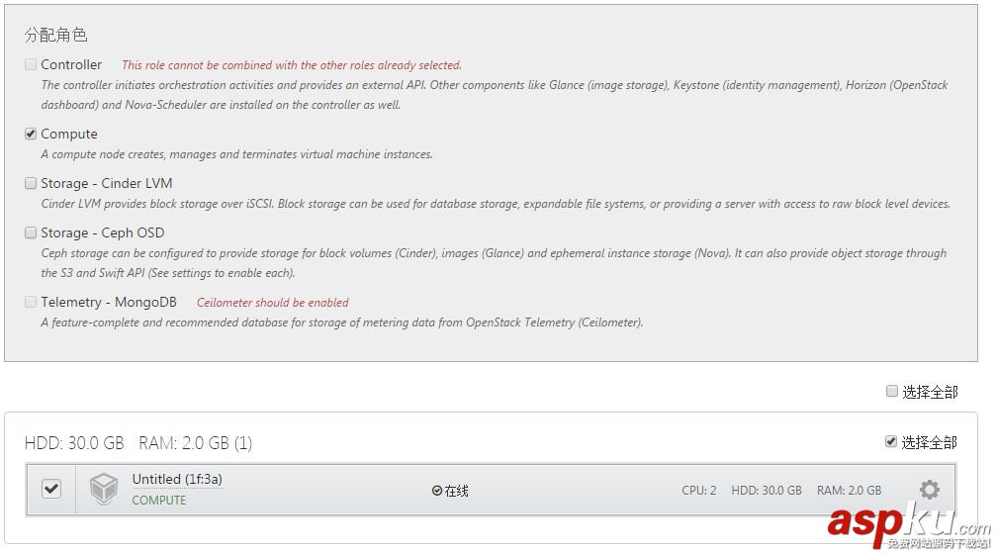Click the green COMPUTE role tag
996x555 pixels.
159,501
